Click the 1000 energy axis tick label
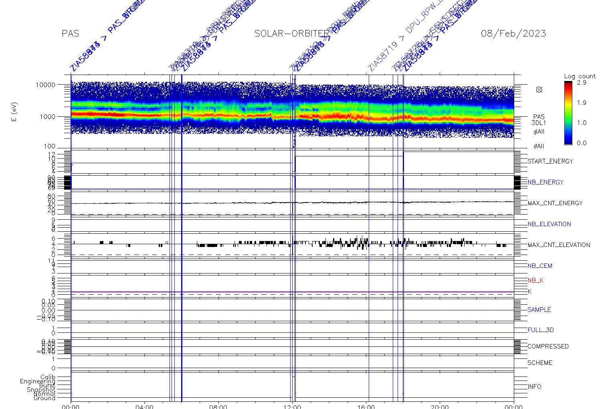Image resolution: width=606 pixels, height=409 pixels. (47, 117)
